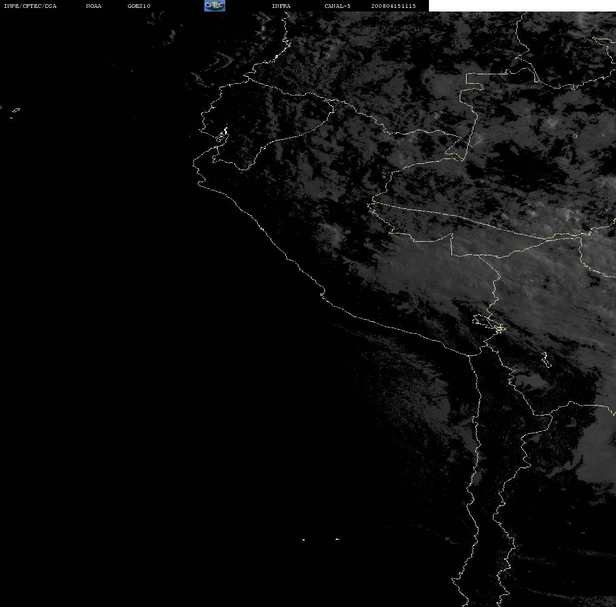616x607 pixels.
Task: Select the NOAA label
Action: coord(94,6)
